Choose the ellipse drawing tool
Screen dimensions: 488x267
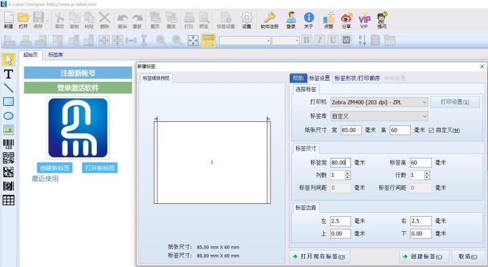pos(8,116)
